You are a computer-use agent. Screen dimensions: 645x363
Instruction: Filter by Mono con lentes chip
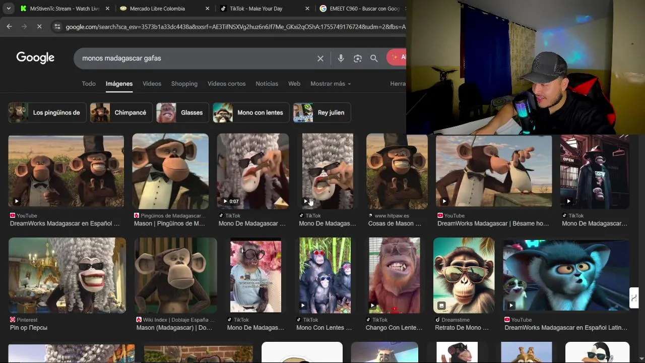(x=251, y=112)
